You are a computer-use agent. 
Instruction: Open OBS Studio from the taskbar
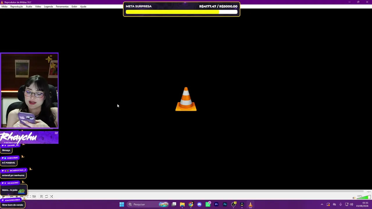233,204
